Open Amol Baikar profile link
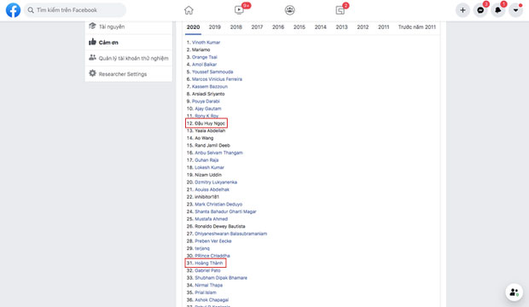The width and height of the screenshot is (529, 307). 204,65
